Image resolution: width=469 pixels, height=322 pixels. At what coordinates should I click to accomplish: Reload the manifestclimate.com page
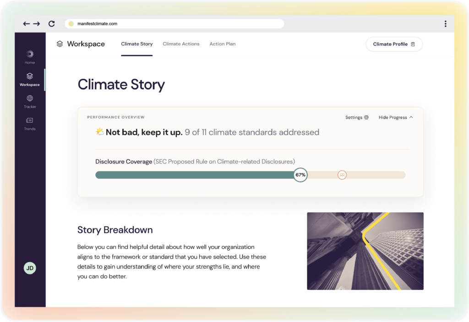51,23
